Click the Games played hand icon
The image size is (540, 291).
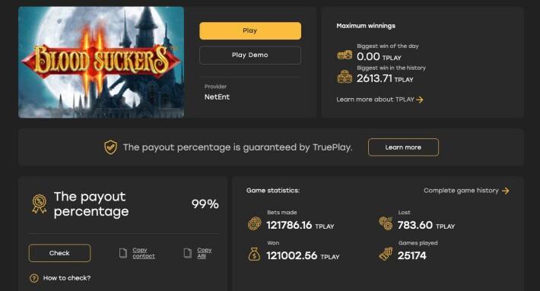pyautogui.click(x=386, y=255)
